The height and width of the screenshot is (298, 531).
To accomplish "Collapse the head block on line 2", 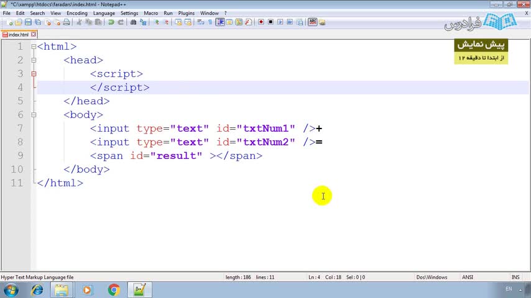I will click(34, 60).
